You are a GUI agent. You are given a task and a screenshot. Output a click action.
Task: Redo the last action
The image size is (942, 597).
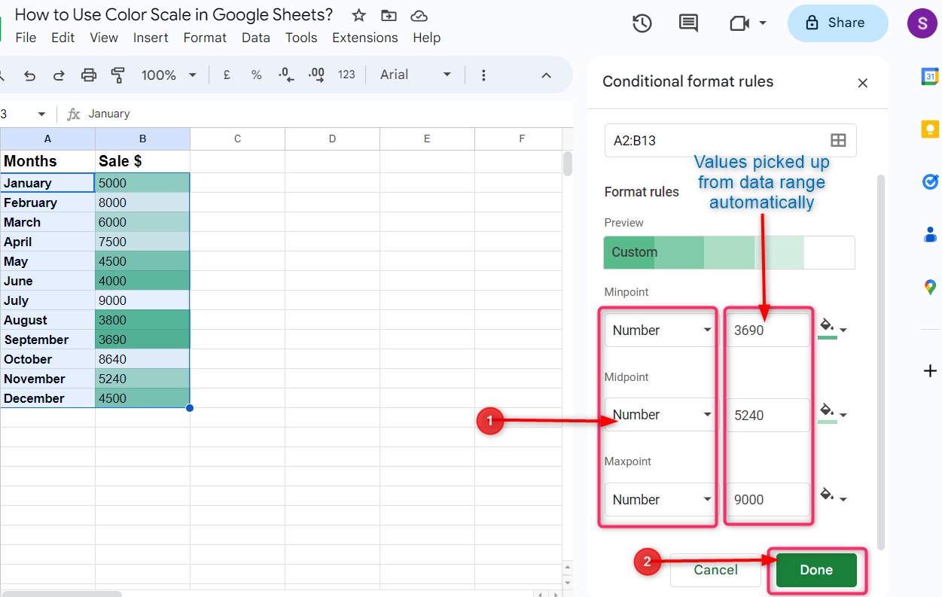coord(59,75)
